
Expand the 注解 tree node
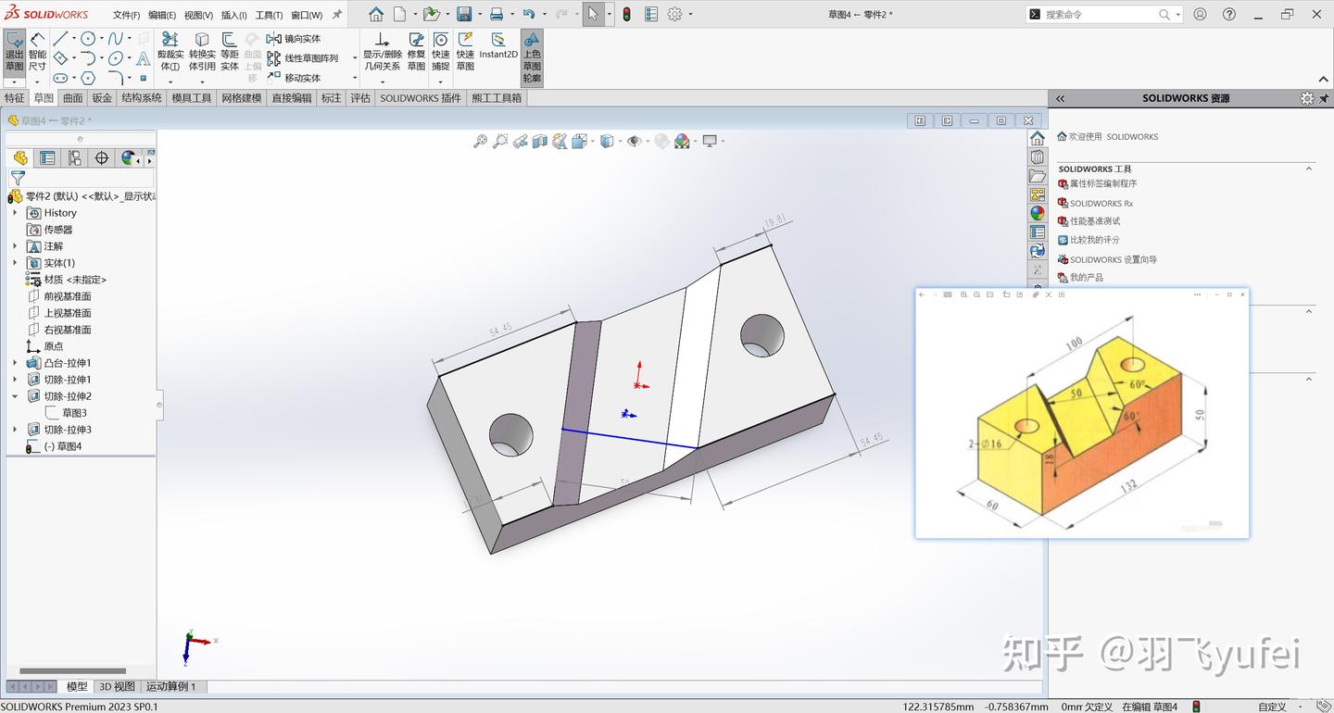[15, 246]
